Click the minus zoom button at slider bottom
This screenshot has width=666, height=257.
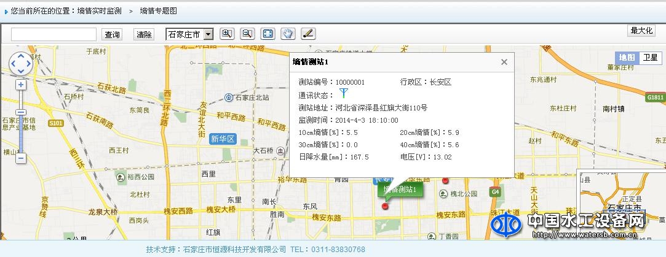(21, 158)
